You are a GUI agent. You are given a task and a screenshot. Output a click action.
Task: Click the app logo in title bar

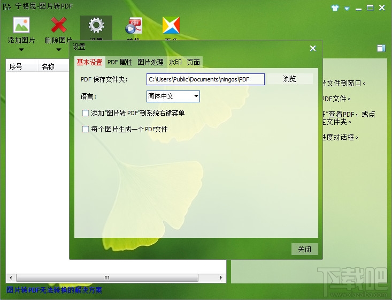click(7, 6)
